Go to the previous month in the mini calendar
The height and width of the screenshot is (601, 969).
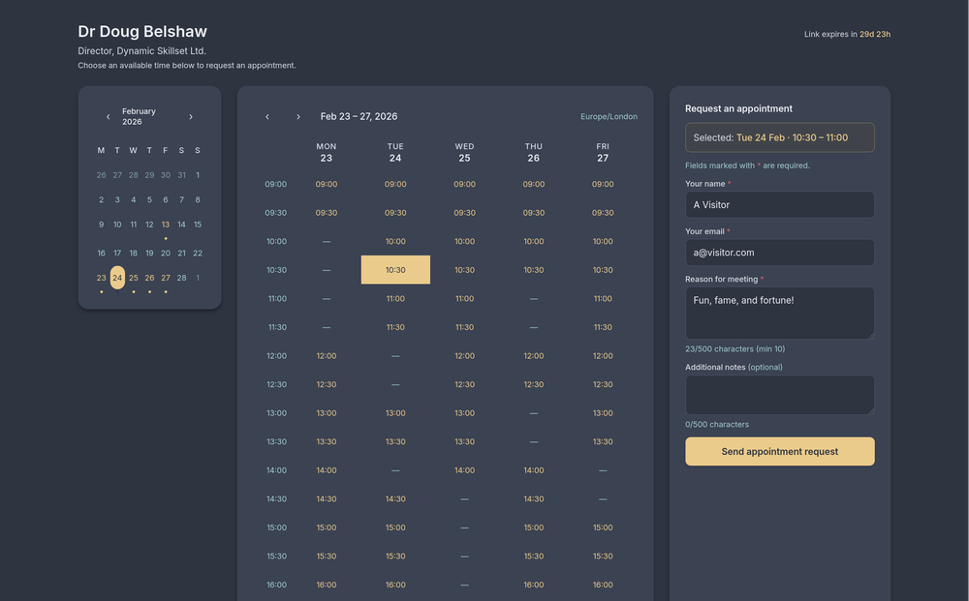108,116
